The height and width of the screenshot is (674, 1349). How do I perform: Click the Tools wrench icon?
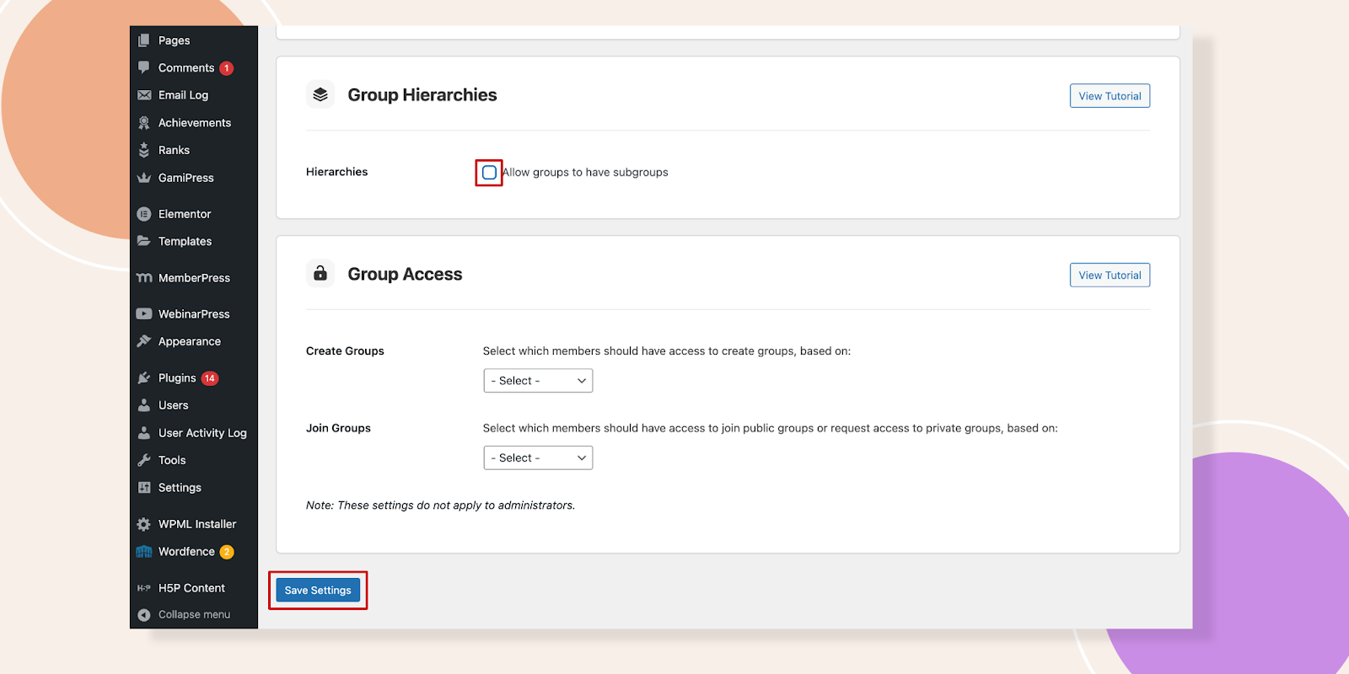(144, 460)
